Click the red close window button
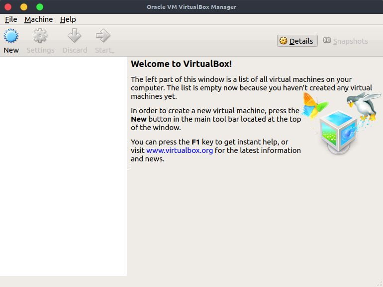The height and width of the screenshot is (287, 383). (x=8, y=7)
